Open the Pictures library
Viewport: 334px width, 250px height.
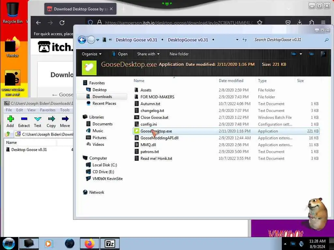pyautogui.click(x=99, y=138)
